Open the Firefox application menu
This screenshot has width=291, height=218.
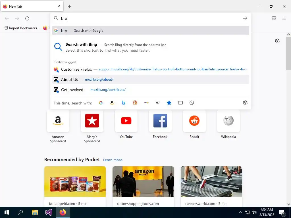pos(284,18)
